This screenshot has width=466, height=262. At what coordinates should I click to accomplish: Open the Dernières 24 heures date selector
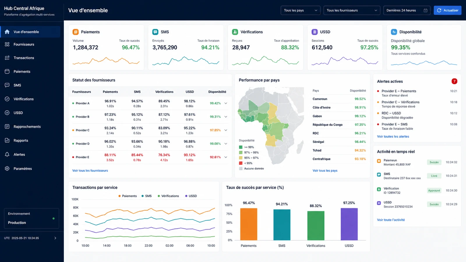click(x=407, y=10)
